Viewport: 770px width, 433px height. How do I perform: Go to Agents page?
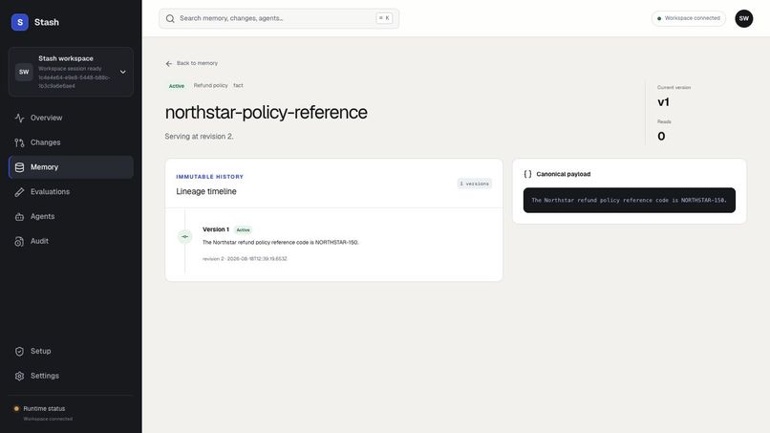tap(71, 216)
